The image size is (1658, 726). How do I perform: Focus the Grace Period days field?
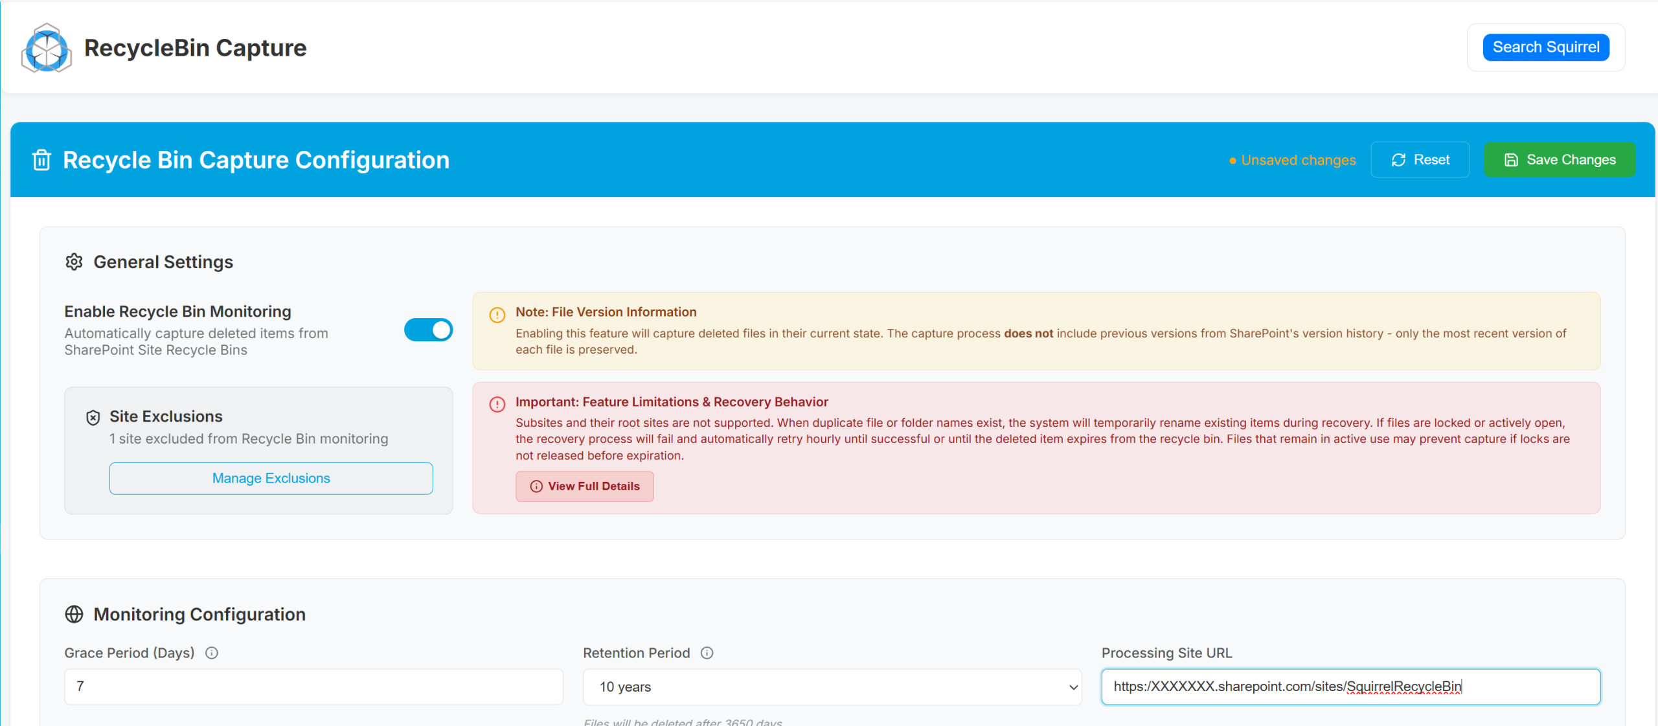click(x=313, y=686)
